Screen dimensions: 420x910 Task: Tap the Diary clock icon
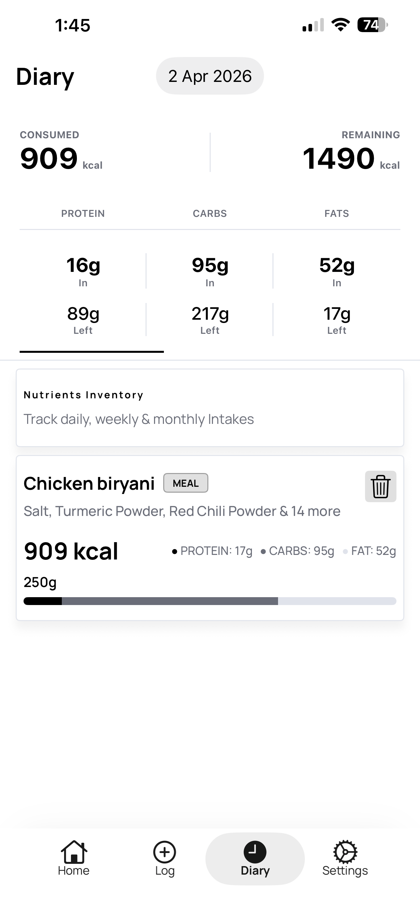(x=255, y=852)
